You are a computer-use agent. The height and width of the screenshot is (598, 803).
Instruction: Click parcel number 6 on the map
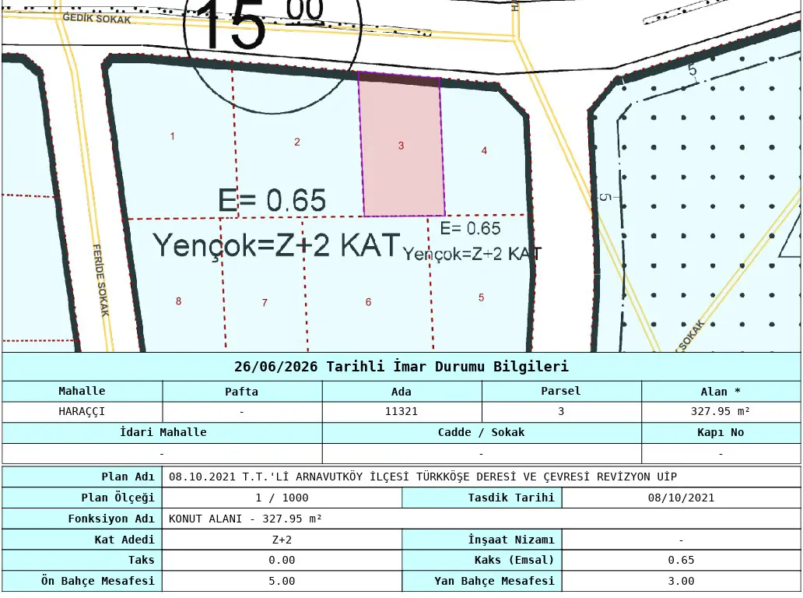368,302
